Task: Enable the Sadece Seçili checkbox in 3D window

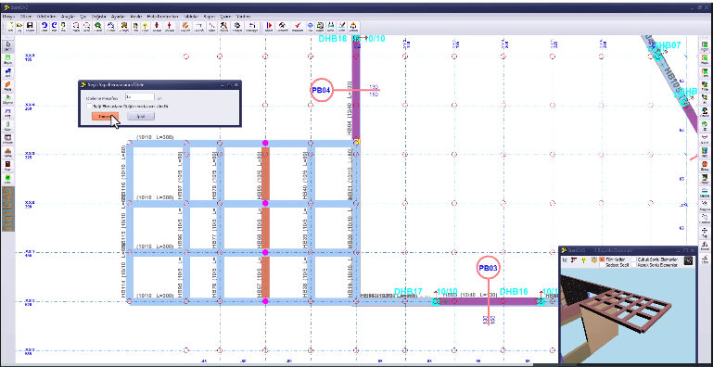Action: point(602,265)
